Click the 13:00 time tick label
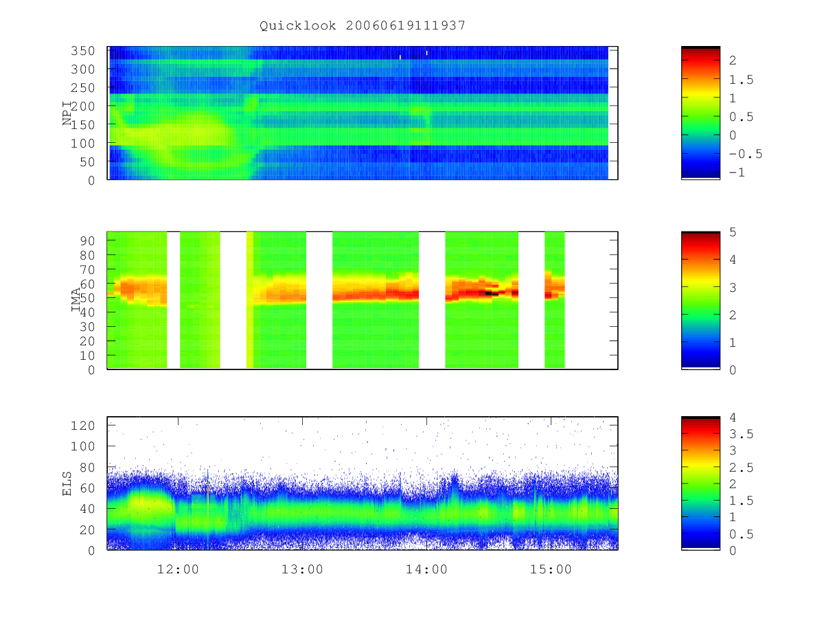 coord(302,569)
